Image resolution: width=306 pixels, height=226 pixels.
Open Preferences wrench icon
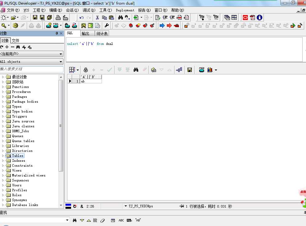coord(107,25)
